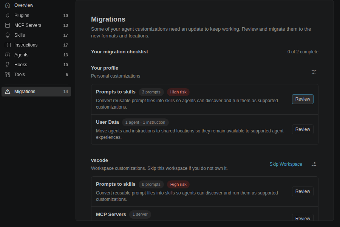Open the Hooks section
340x227 pixels.
pos(36,65)
